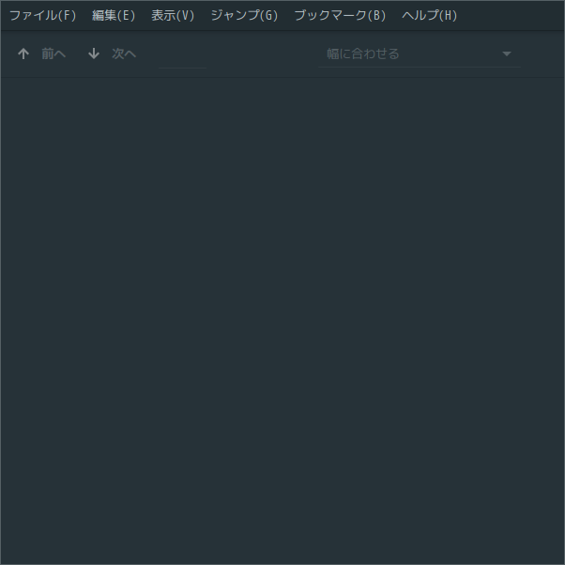565x565 pixels.
Task: Click the blank toolbar space before the zoom selector
Action: (x=263, y=54)
